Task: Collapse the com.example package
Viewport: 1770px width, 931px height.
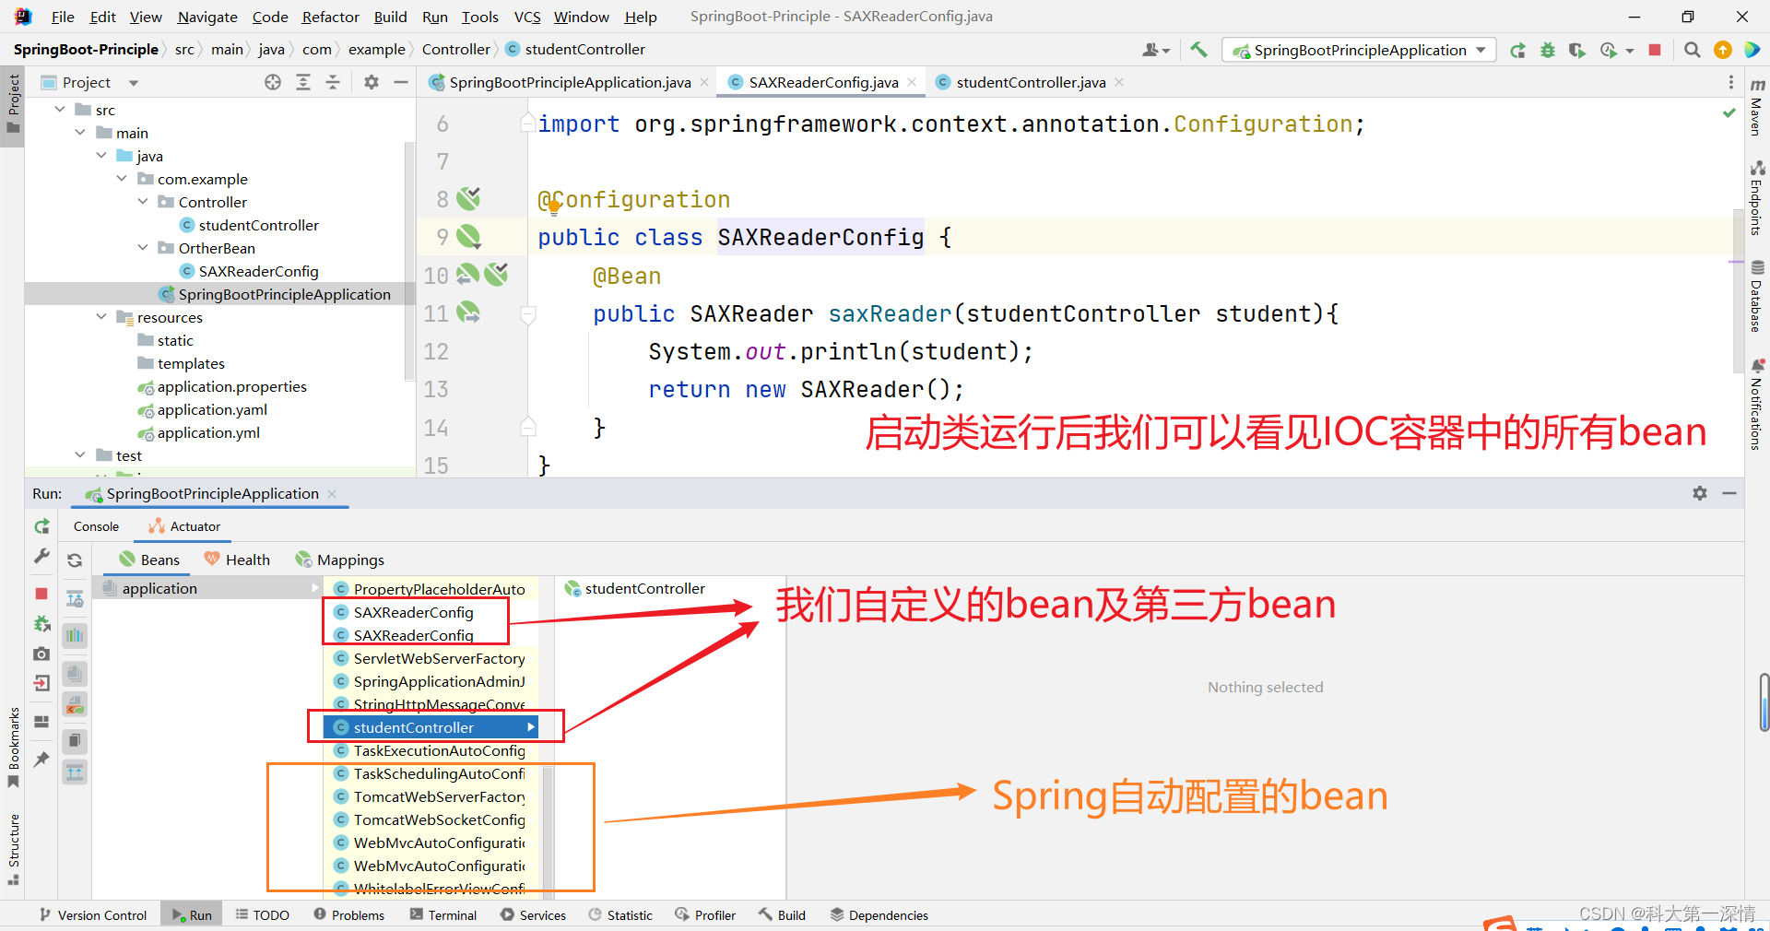Action: [122, 179]
